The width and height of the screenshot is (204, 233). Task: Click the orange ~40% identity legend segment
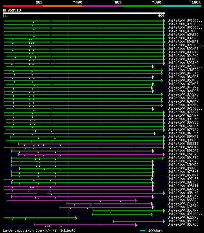(62, 6)
